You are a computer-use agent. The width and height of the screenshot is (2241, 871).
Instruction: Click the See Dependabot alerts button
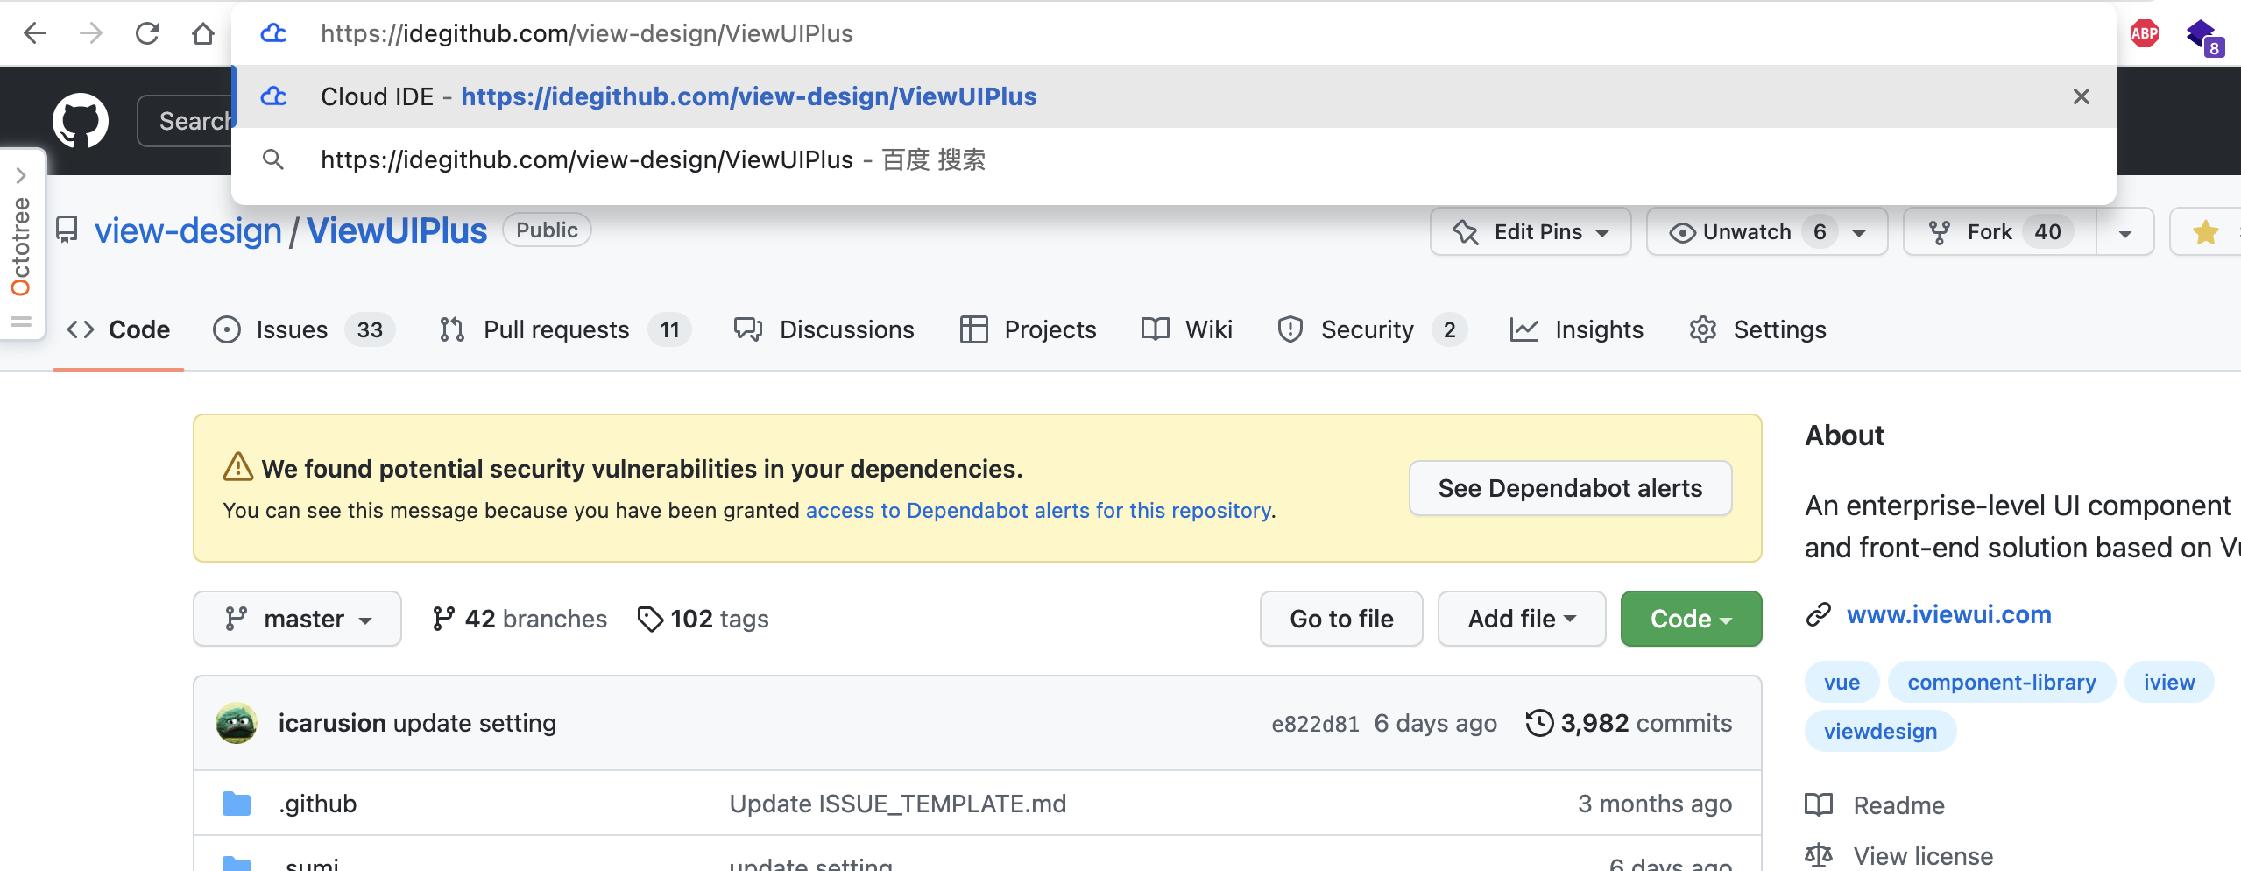click(x=1570, y=488)
